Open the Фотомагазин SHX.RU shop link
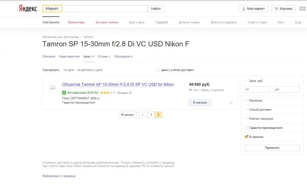The width and height of the screenshot is (307, 186). coord(83,93)
